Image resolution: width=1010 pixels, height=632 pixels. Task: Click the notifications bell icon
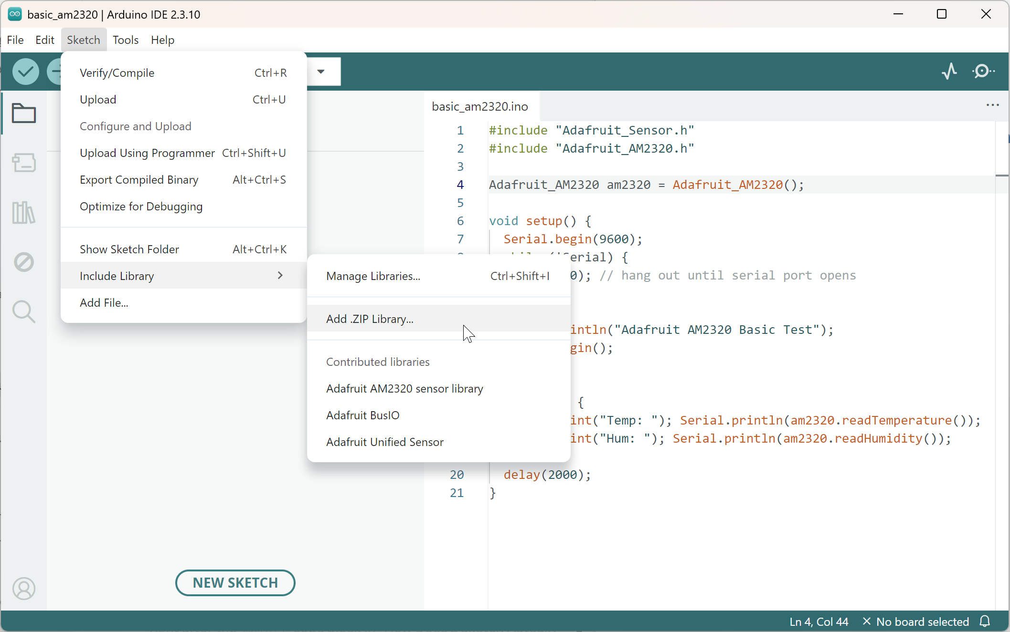985,621
